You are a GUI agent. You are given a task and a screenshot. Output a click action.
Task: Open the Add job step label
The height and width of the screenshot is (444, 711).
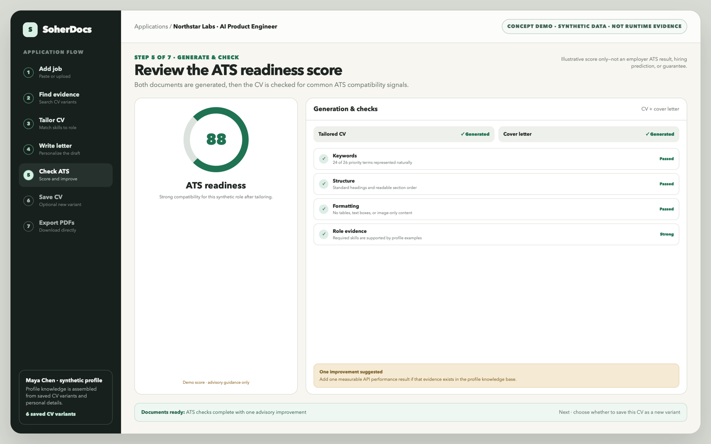click(x=50, y=69)
